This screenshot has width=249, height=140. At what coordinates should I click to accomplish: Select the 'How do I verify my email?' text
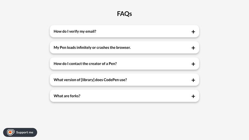pyautogui.click(x=75, y=31)
